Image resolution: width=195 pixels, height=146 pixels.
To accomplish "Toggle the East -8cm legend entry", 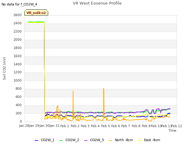I will [x=149, y=140].
